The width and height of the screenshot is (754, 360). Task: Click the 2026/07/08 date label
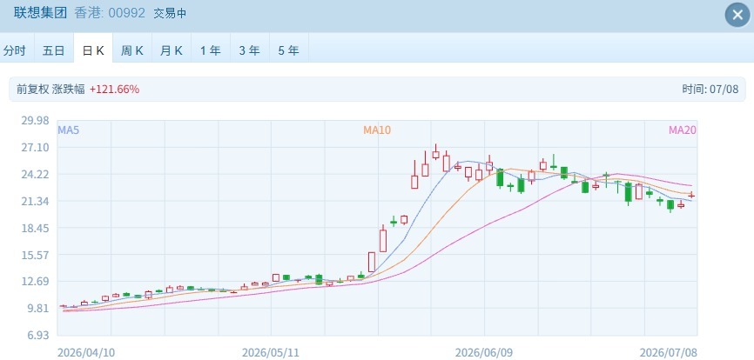(x=669, y=353)
